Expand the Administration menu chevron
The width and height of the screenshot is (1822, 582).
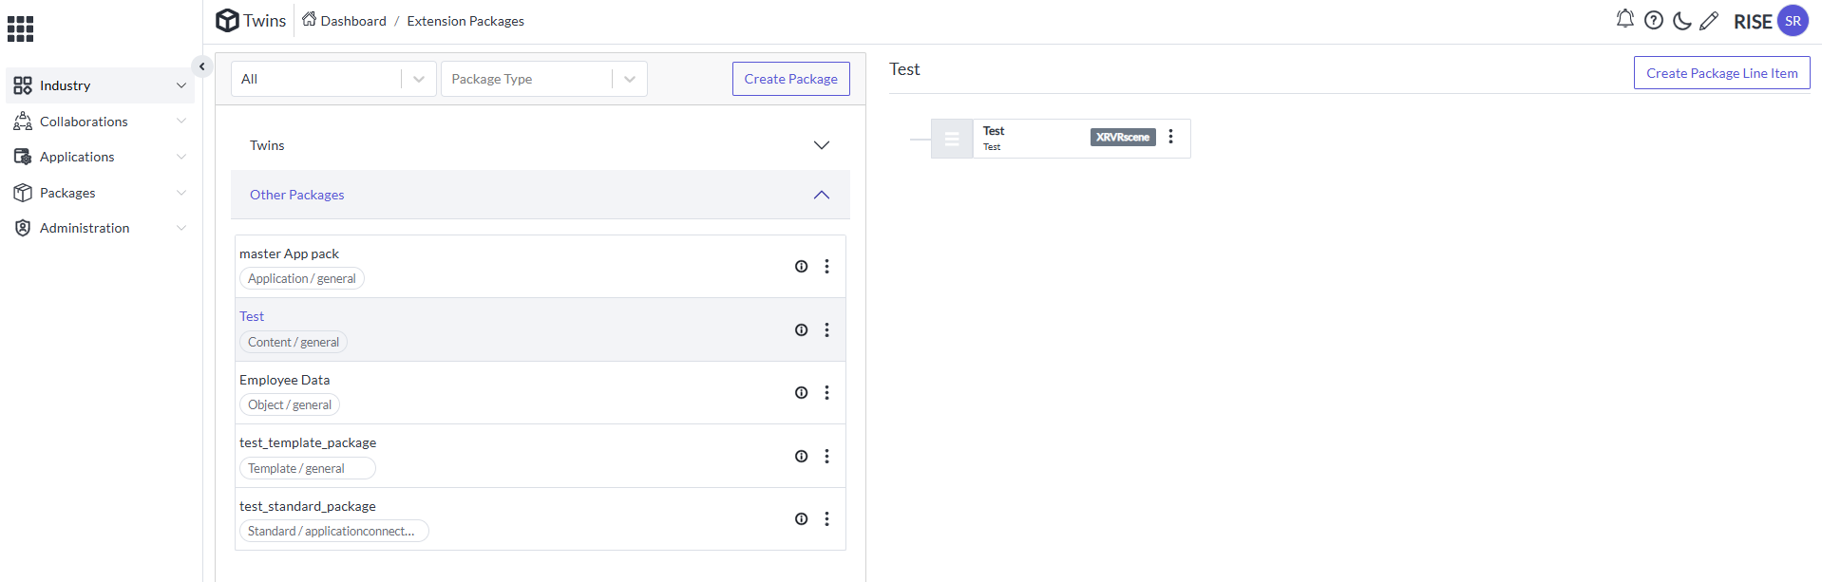coord(181,228)
